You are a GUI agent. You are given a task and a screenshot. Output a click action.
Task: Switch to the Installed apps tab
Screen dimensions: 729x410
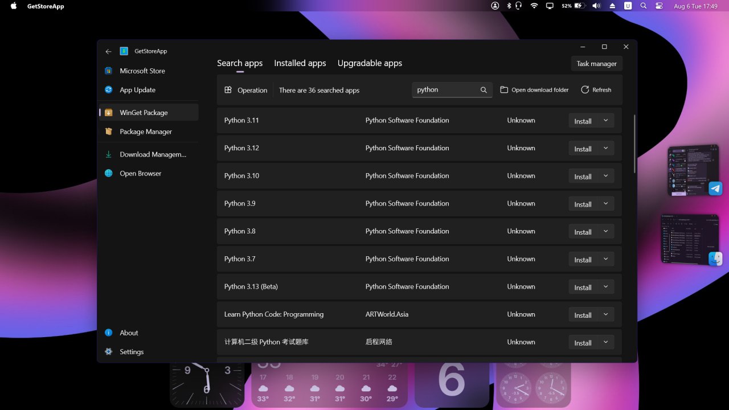tap(300, 63)
